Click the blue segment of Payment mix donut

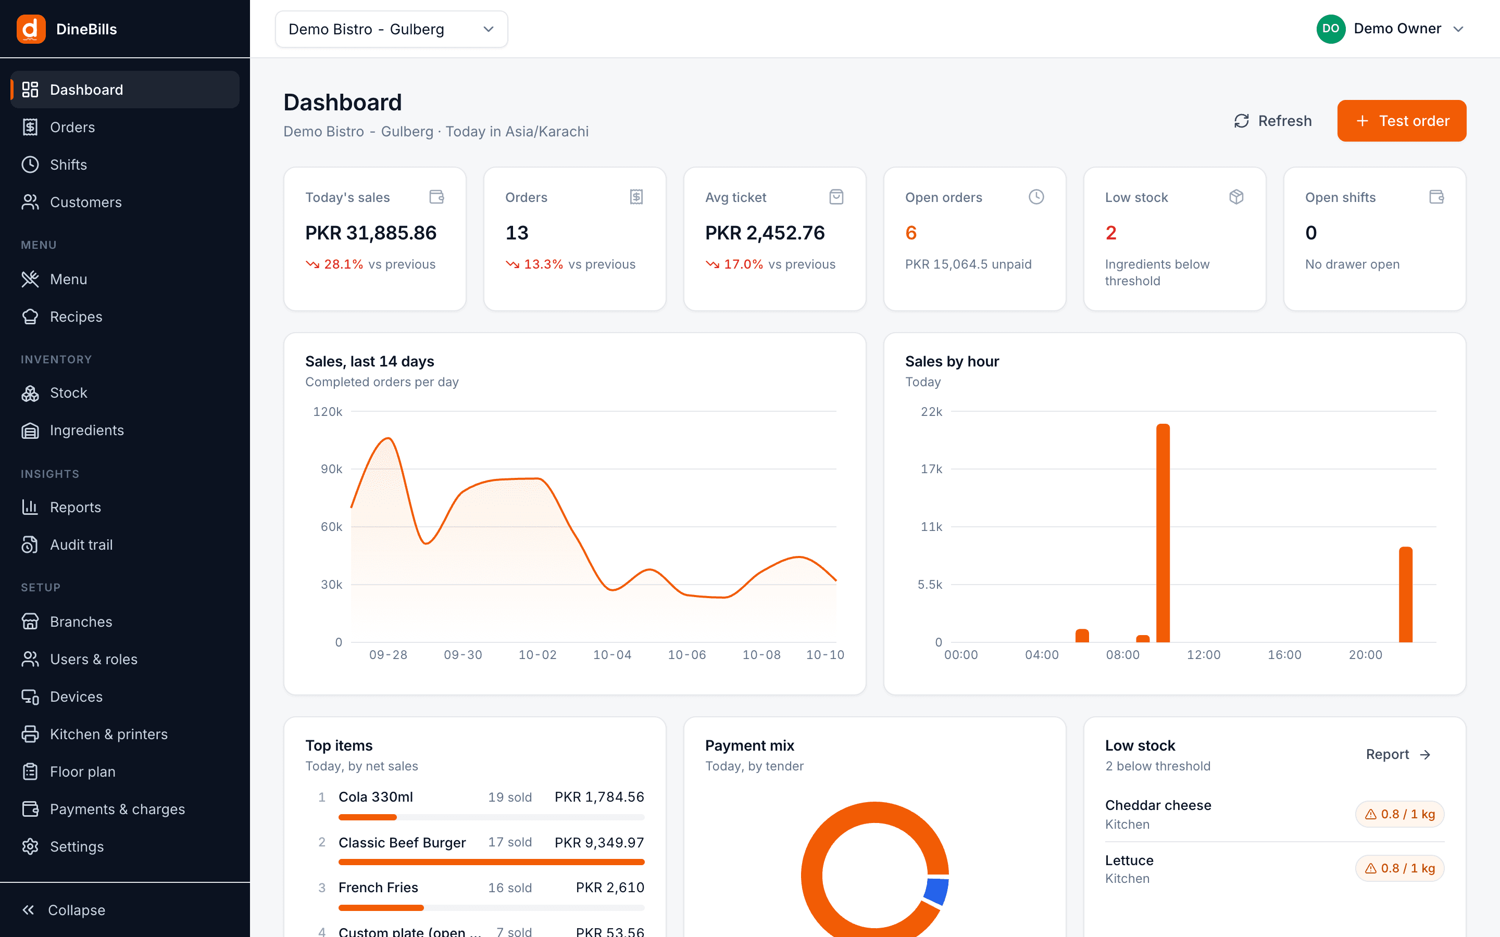pos(936,891)
